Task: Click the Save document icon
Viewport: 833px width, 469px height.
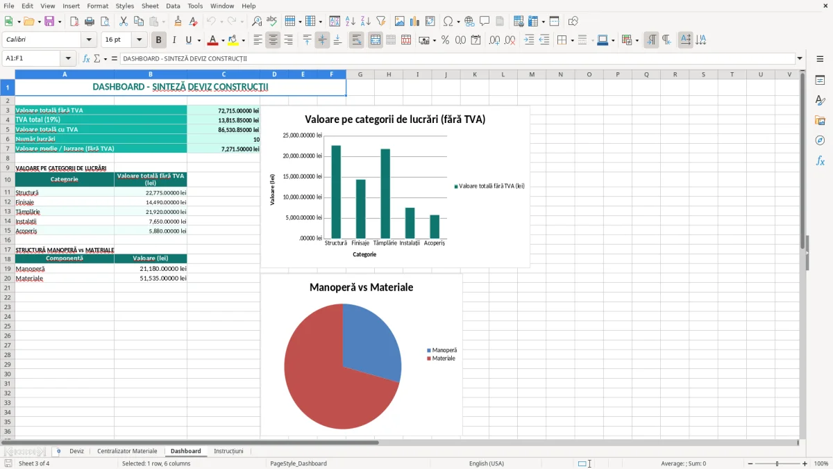Action: [49, 22]
